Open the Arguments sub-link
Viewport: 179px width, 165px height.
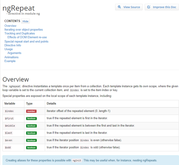tap(14, 53)
